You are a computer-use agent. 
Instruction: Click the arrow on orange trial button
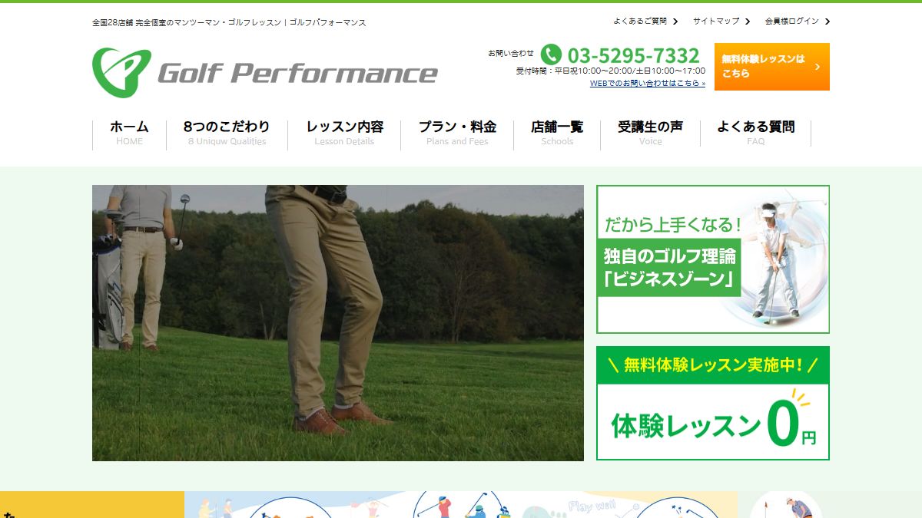click(817, 67)
